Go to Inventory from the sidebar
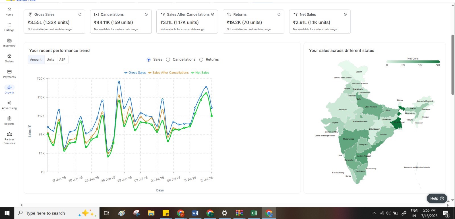The image size is (455, 219). tap(9, 41)
